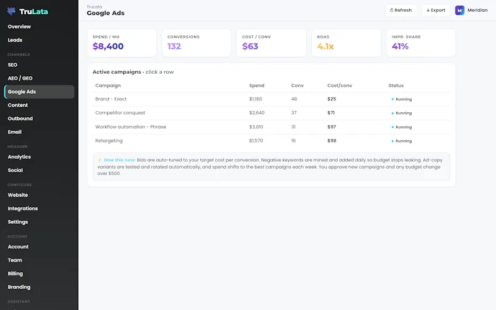Click the Google Ads page title
Image resolution: width=496 pixels, height=310 pixels.
pos(105,13)
